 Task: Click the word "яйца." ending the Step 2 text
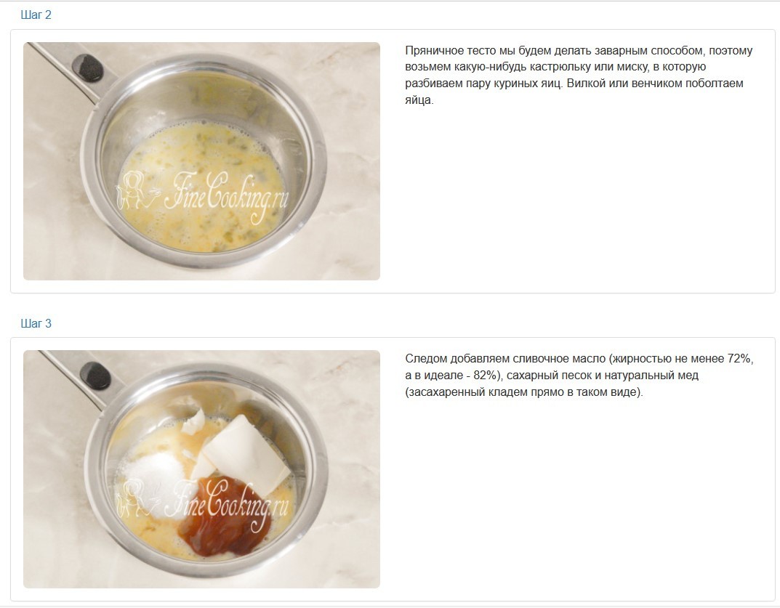419,100
